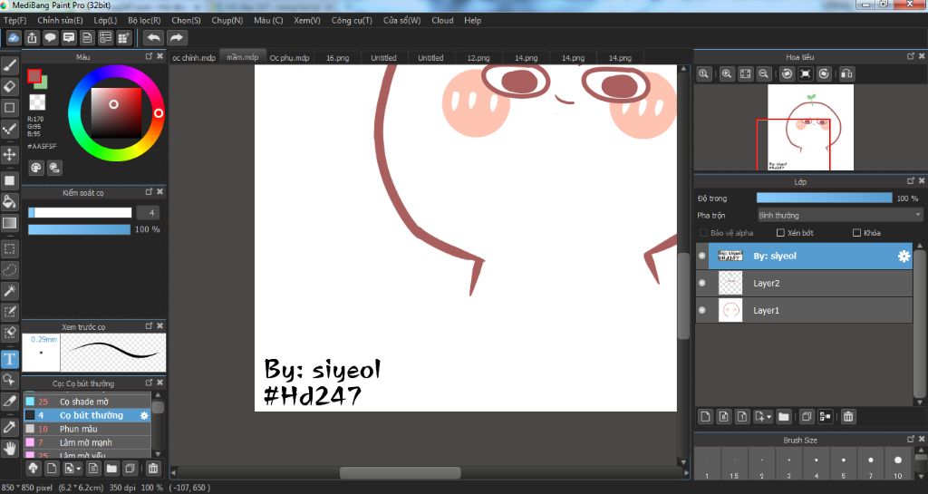
Task: Click Zoom Out in the navigator panel
Action: pyautogui.click(x=763, y=74)
